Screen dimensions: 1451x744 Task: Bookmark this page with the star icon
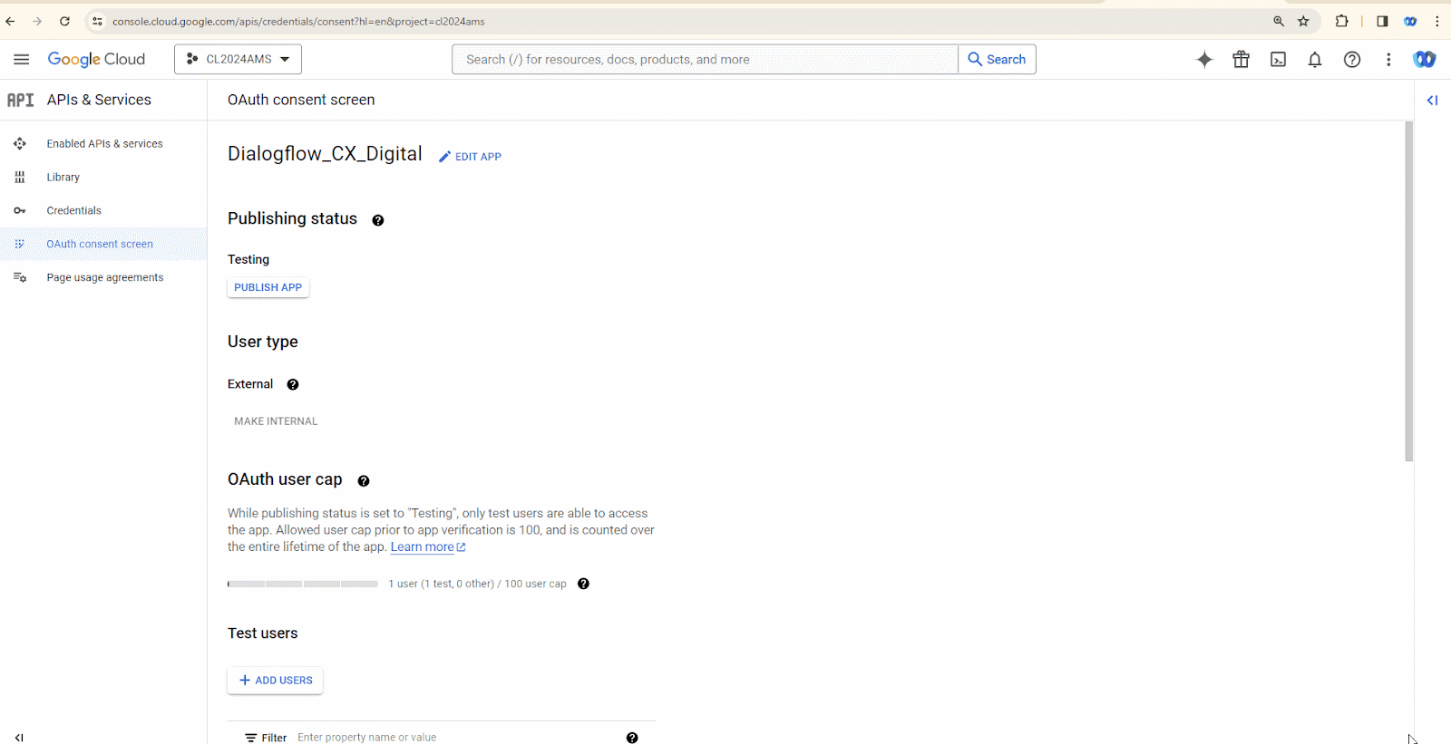(x=1303, y=21)
